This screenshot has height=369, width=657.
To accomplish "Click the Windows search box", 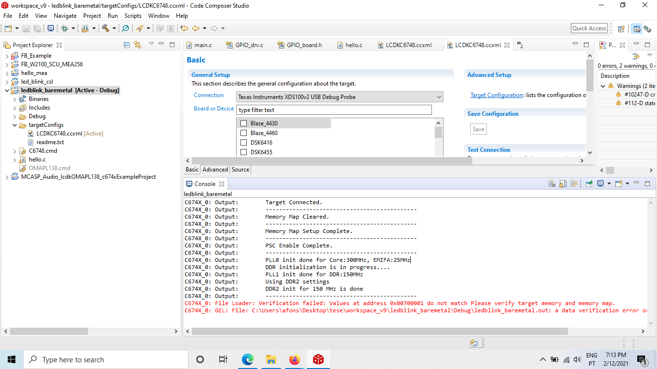I will point(105,359).
